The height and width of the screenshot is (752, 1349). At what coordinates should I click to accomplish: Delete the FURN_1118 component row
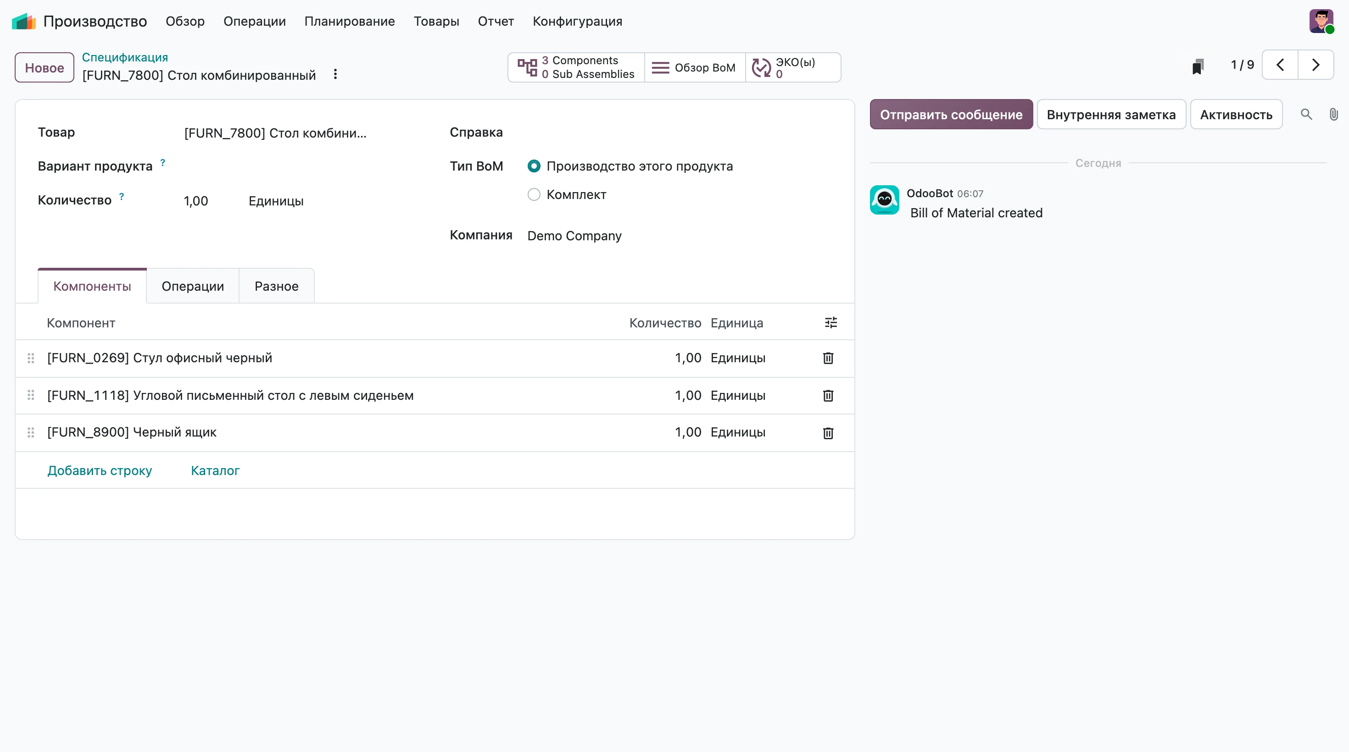828,396
